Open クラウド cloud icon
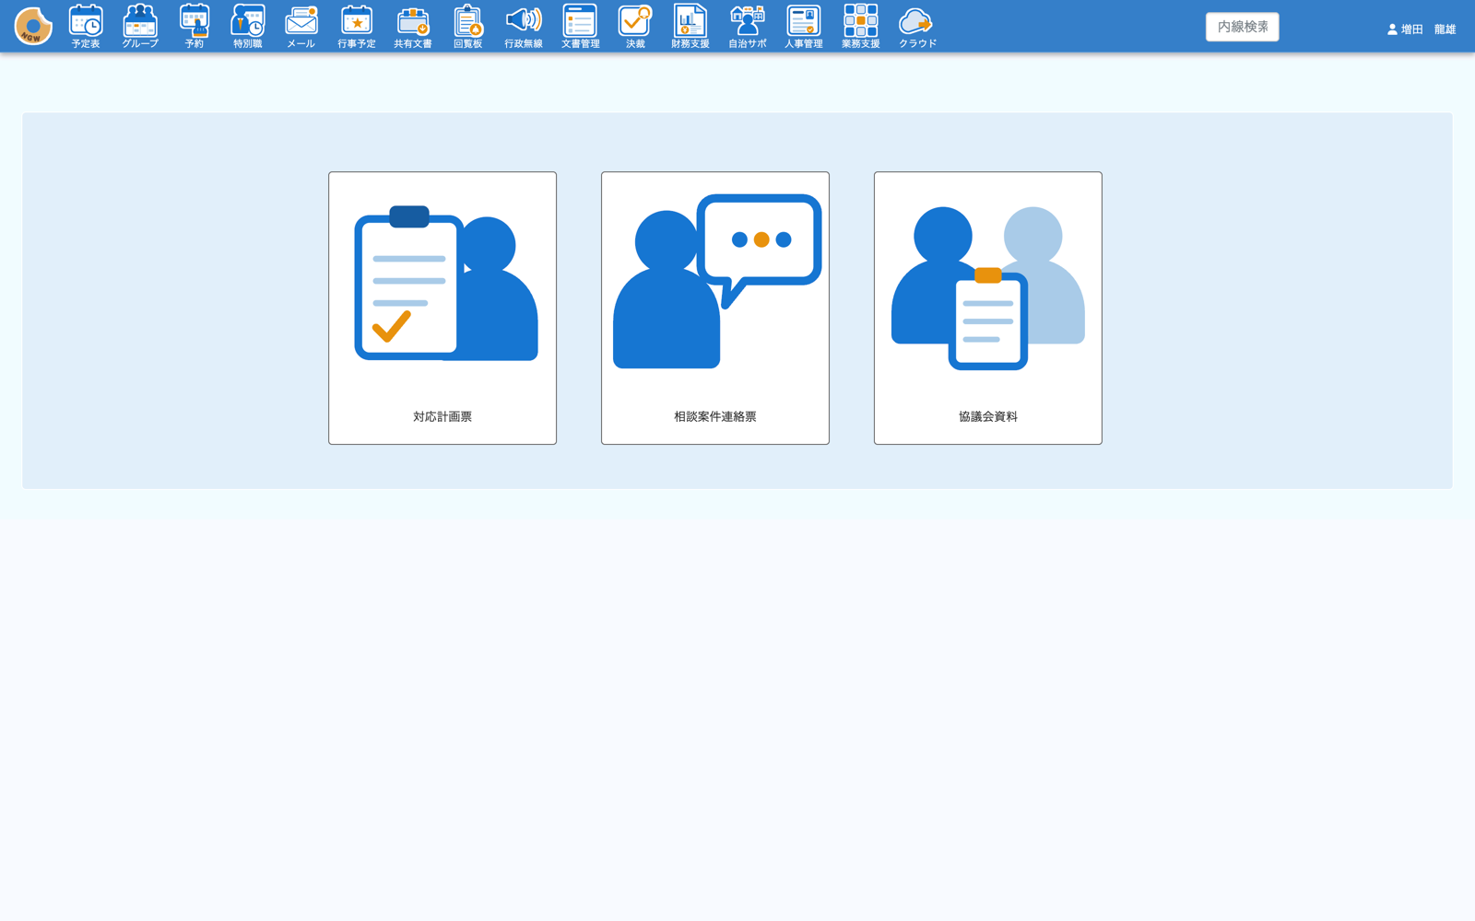Screen dimensions: 1475x921 (x=917, y=27)
